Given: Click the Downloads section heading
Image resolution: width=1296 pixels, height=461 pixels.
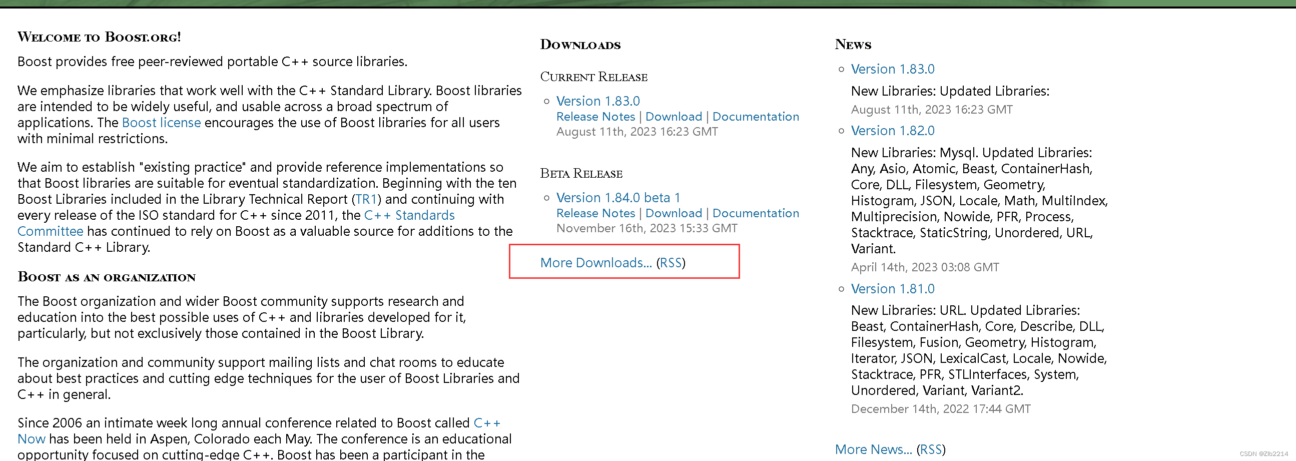Looking at the screenshot, I should tap(580, 44).
